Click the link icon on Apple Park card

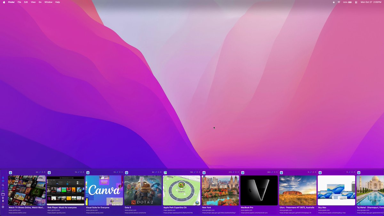195,172
